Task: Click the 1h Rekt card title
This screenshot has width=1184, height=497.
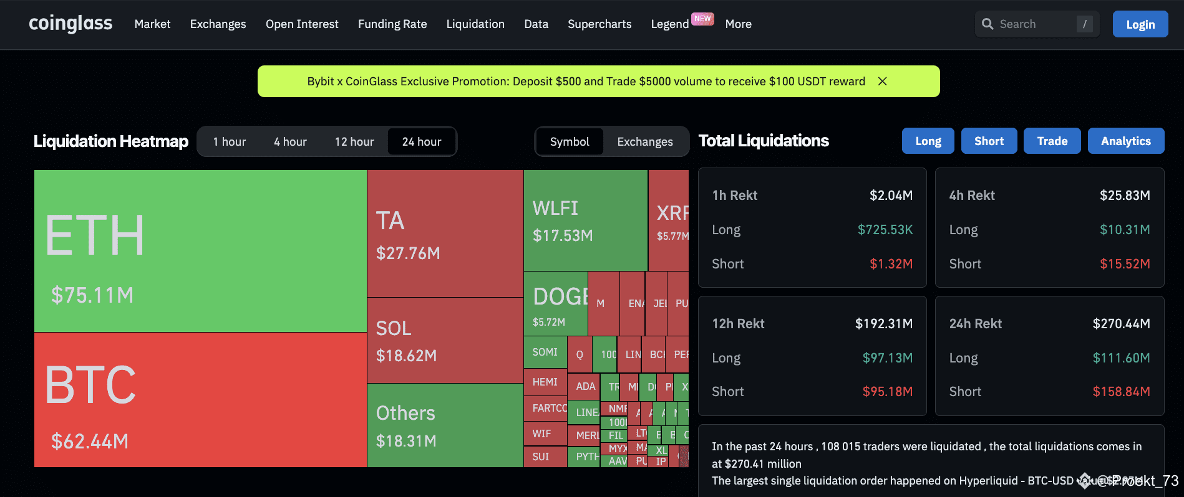Action: 735,196
